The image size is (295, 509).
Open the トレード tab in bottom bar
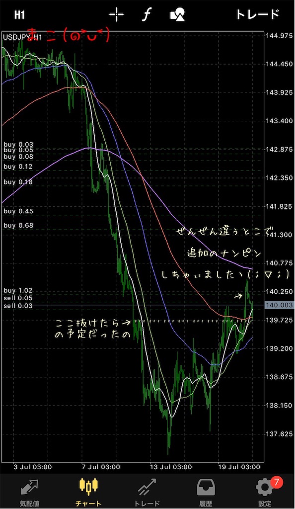(147, 492)
